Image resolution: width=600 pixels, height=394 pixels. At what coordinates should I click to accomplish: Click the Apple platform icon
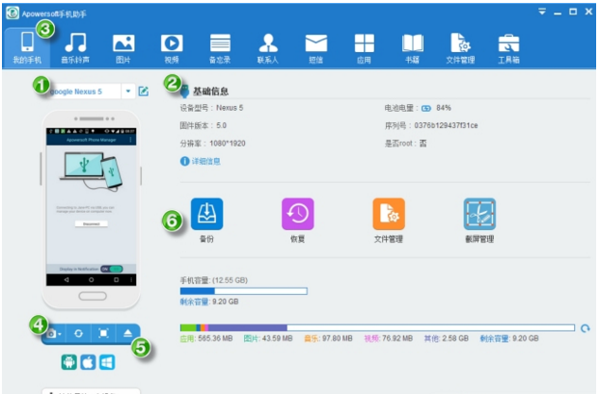[88, 362]
